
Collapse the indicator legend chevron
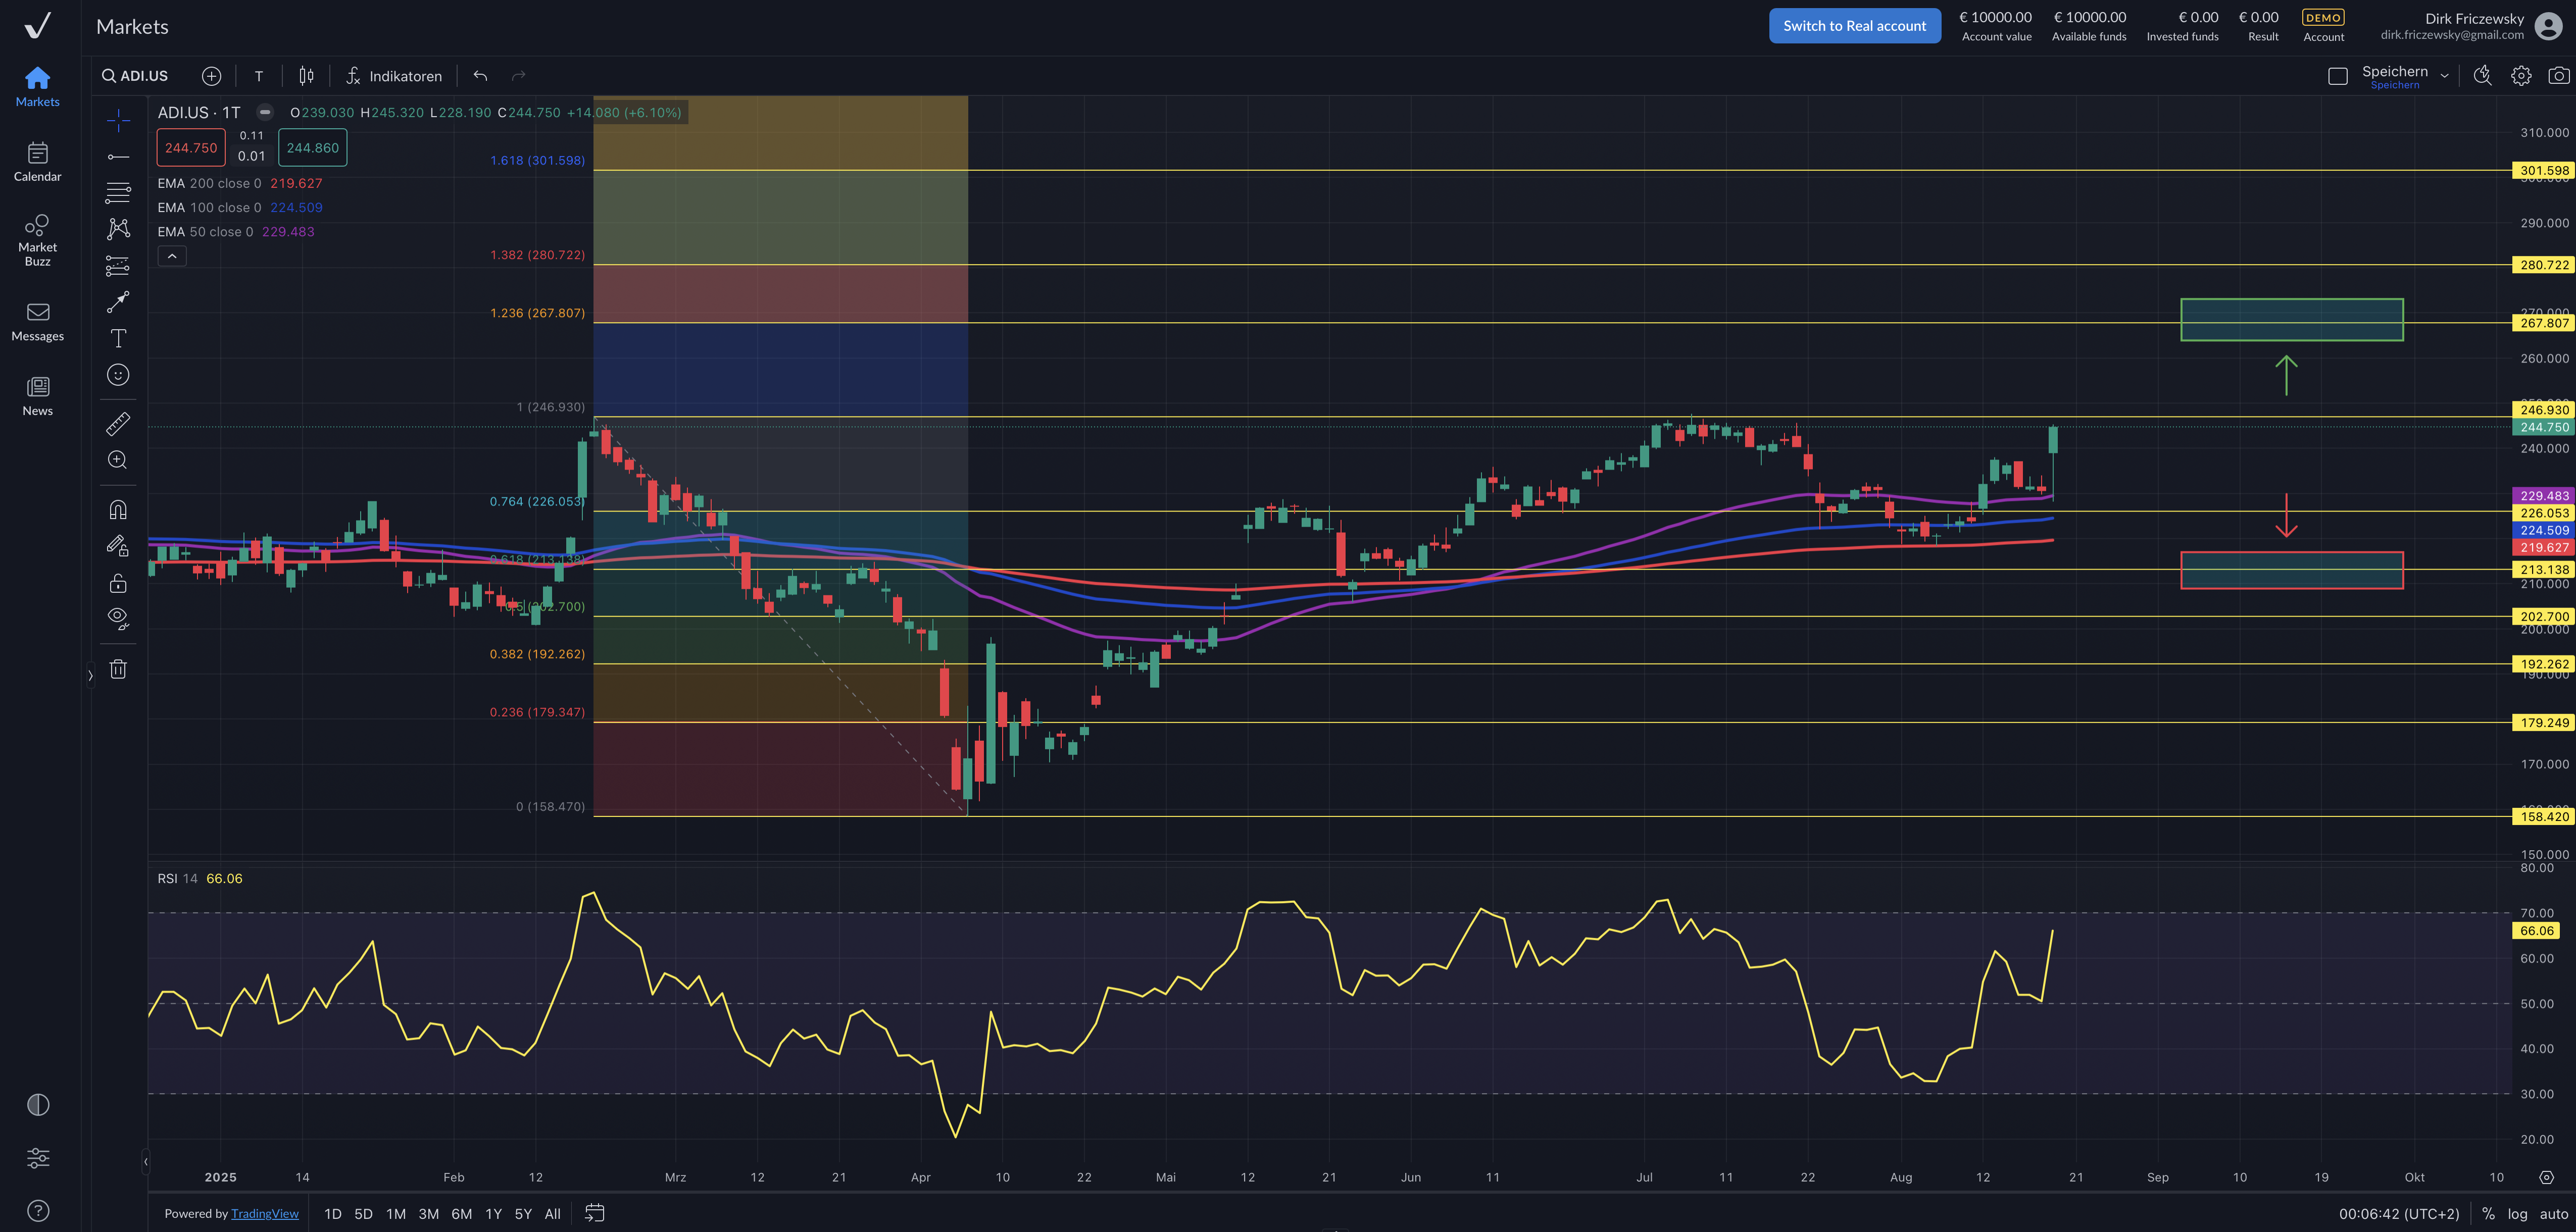tap(172, 257)
